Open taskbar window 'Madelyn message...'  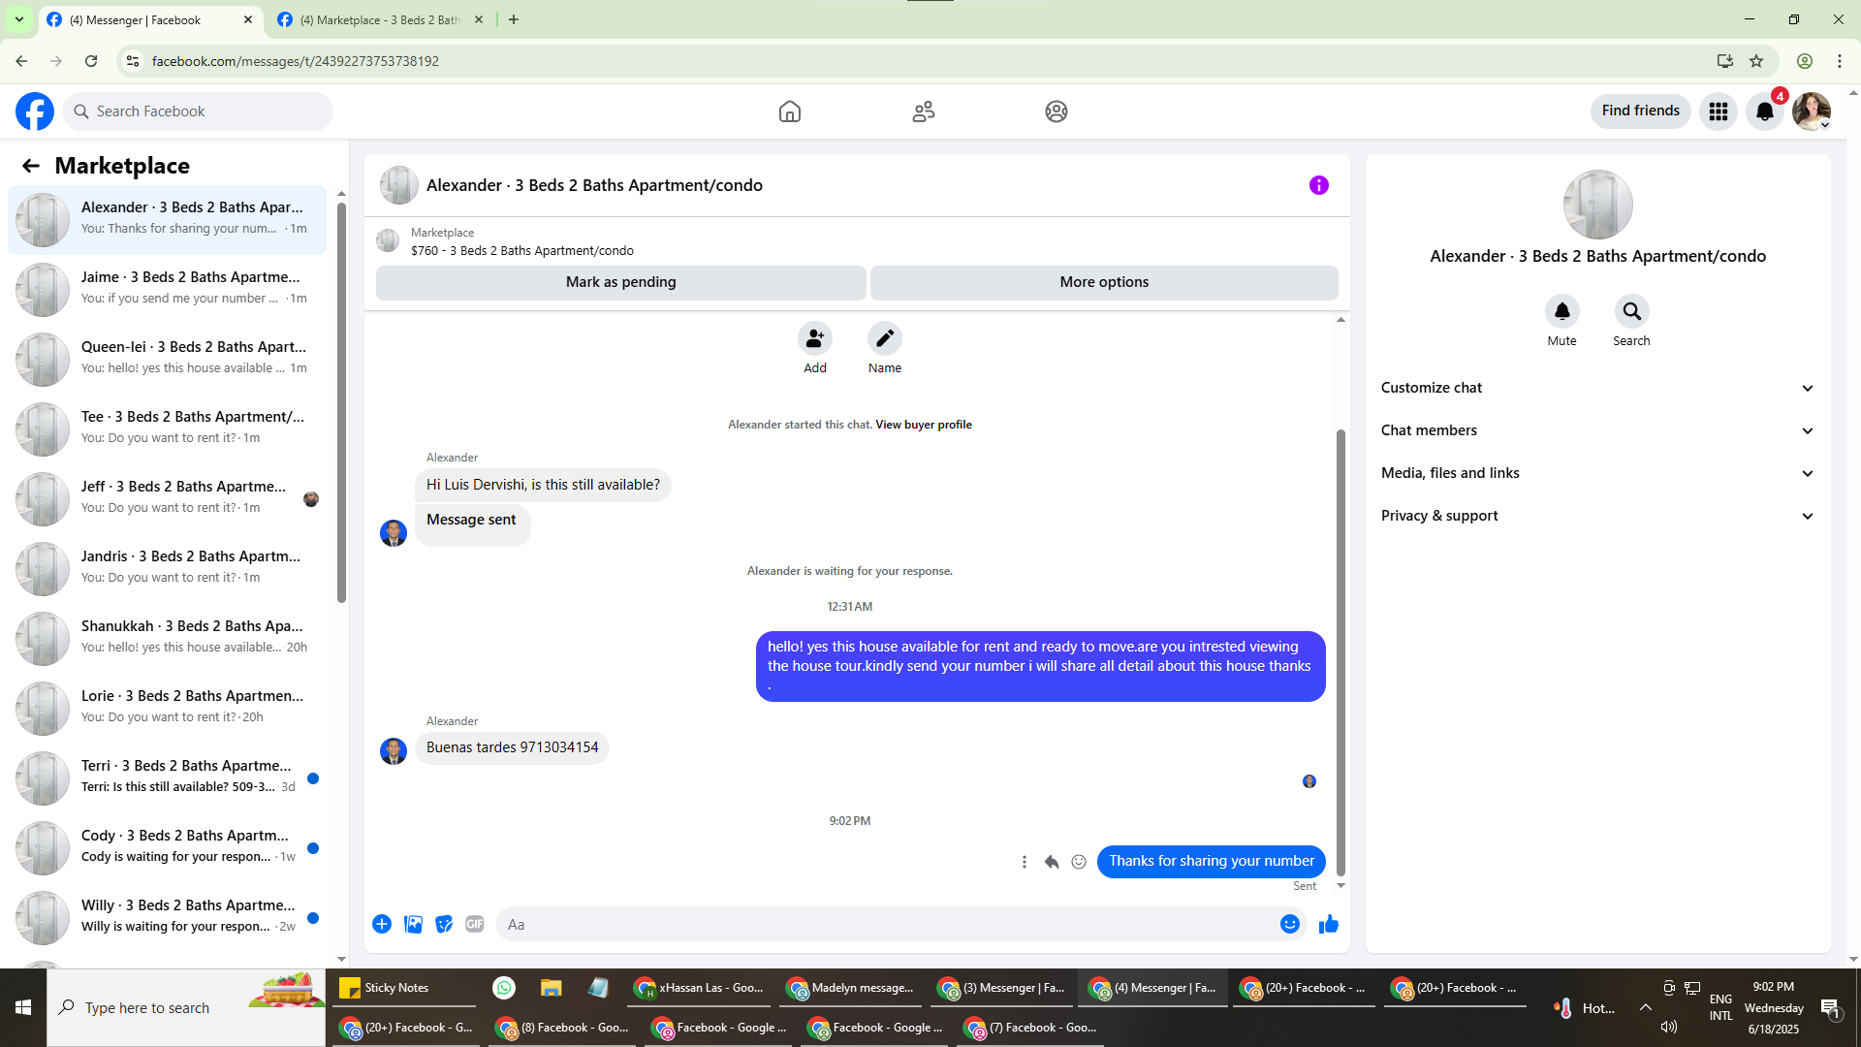click(x=851, y=988)
